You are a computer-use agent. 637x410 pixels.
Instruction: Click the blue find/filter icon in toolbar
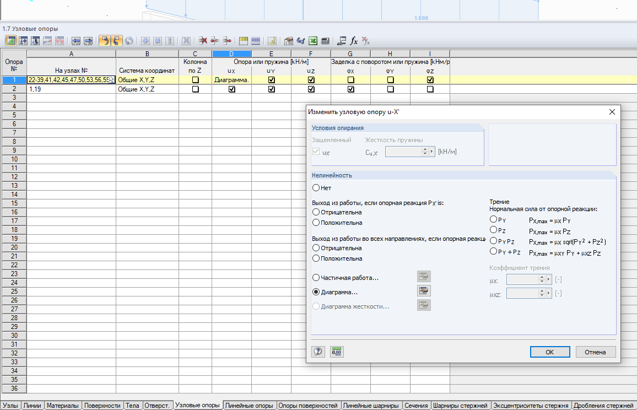tap(301, 41)
